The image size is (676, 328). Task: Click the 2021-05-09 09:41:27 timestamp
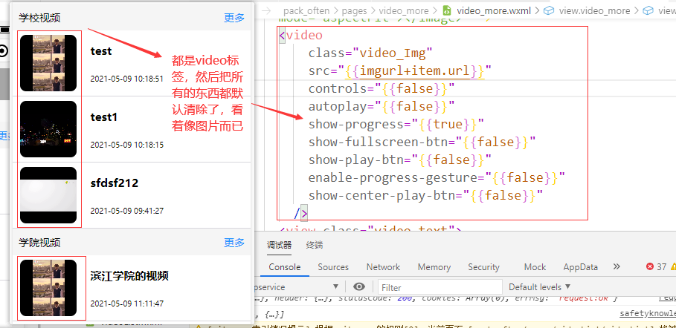click(126, 211)
